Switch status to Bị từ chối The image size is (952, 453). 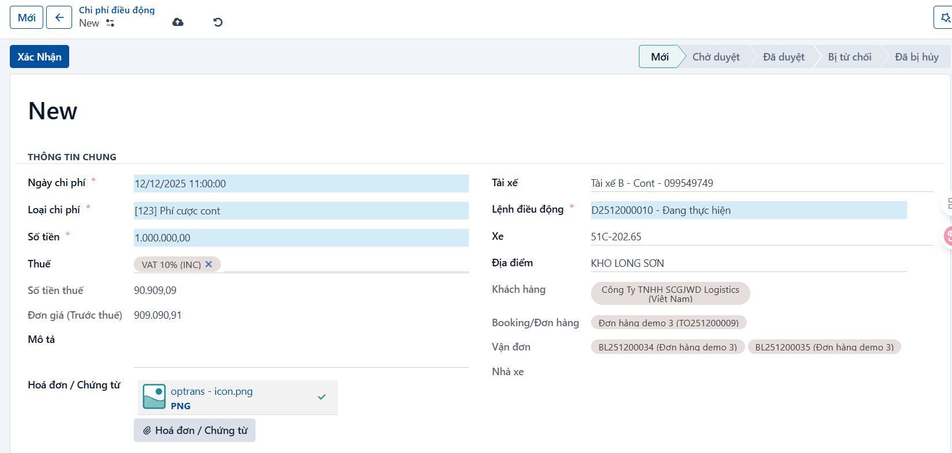point(849,56)
